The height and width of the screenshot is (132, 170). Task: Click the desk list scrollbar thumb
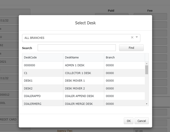pyautogui.click(x=147, y=70)
